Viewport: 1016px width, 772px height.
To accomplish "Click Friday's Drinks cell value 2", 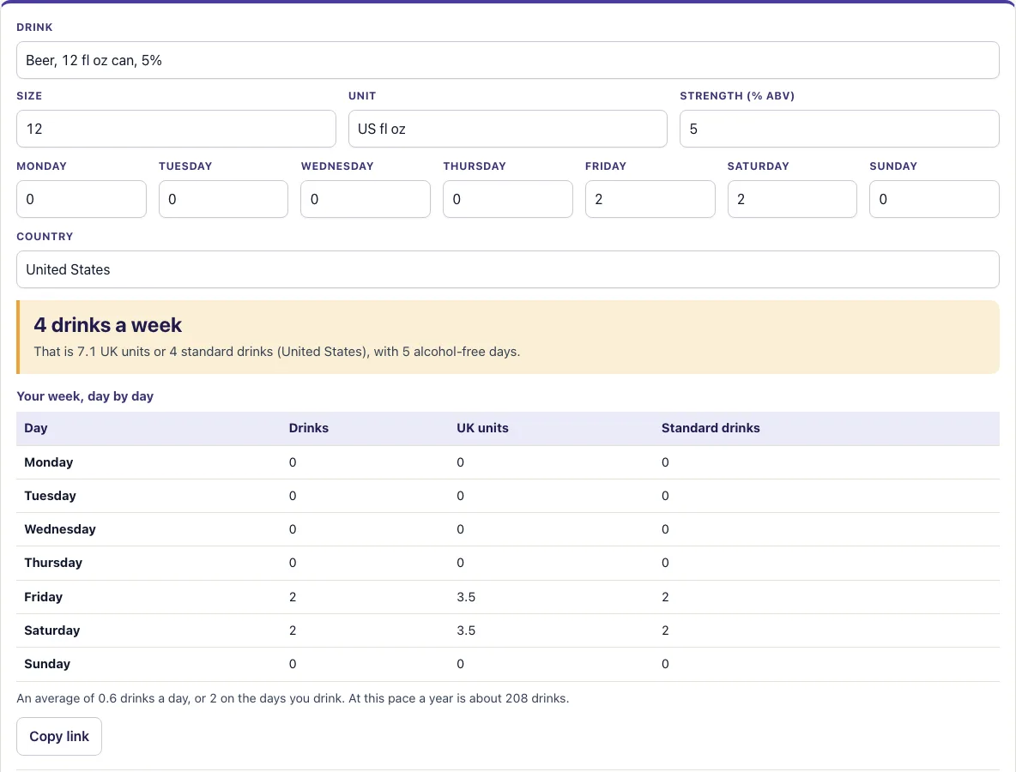I will pyautogui.click(x=293, y=597).
